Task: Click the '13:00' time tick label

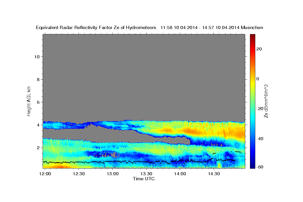Action: click(x=113, y=174)
